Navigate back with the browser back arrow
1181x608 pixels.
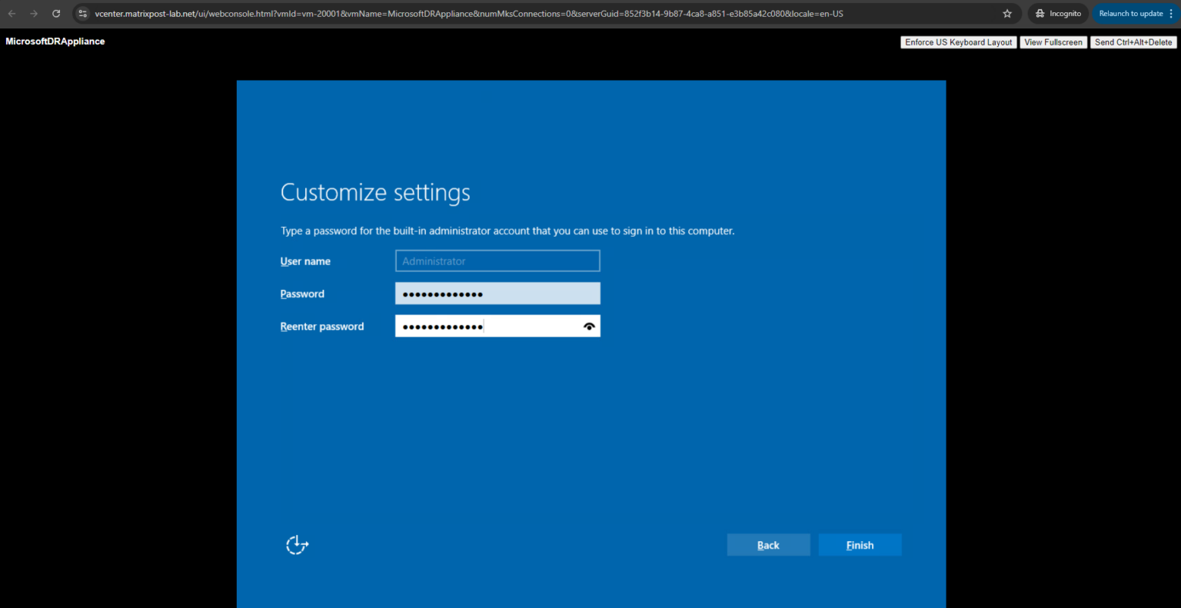coord(13,13)
